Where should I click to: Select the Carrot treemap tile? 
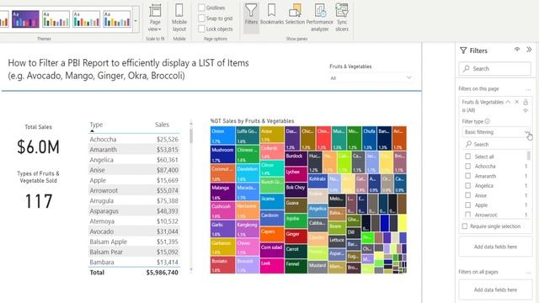(296, 252)
